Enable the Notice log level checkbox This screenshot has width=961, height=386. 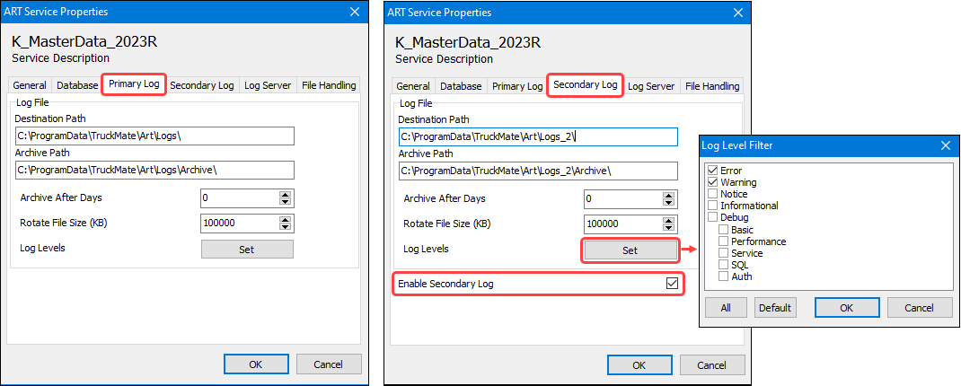(713, 194)
